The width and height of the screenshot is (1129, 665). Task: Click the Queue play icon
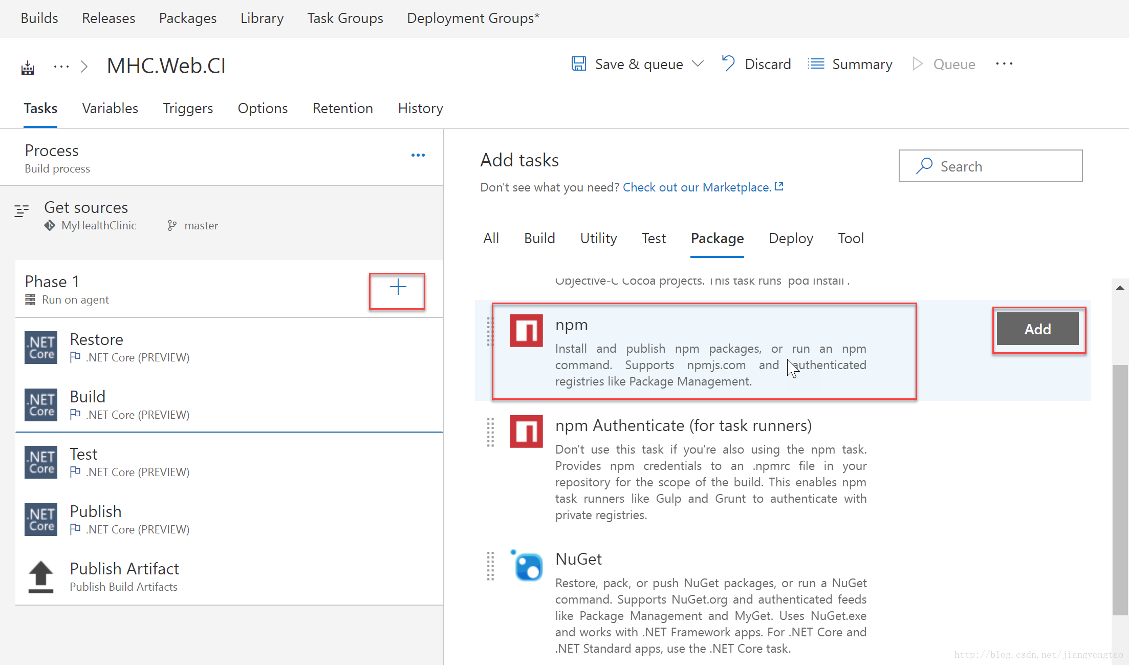(x=917, y=64)
